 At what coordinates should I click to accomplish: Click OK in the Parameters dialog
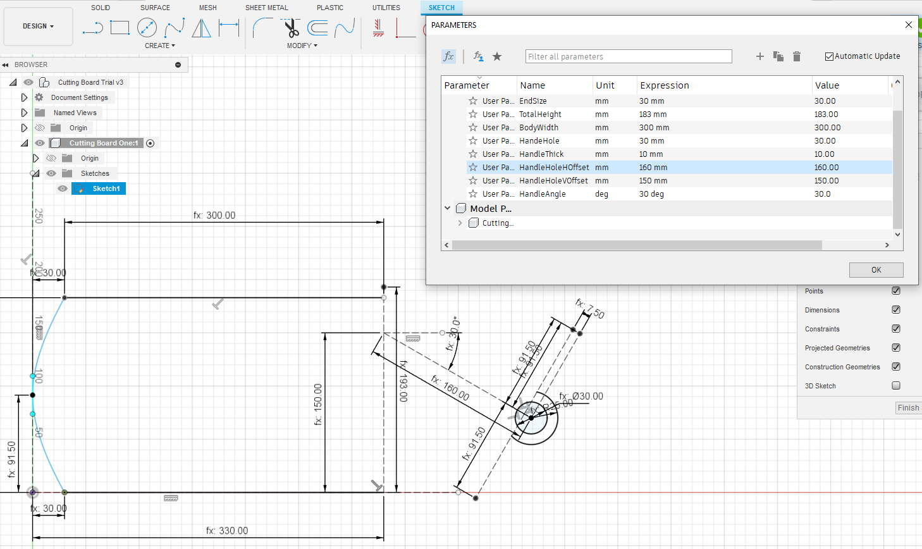click(x=876, y=269)
